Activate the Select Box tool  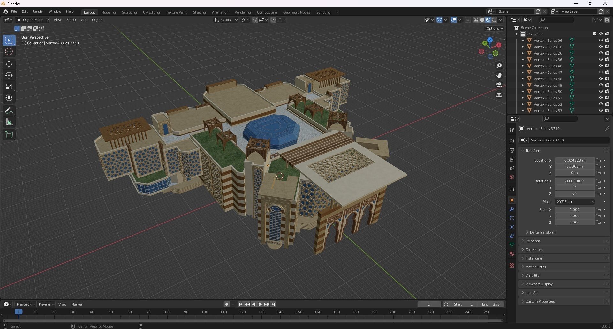point(9,40)
